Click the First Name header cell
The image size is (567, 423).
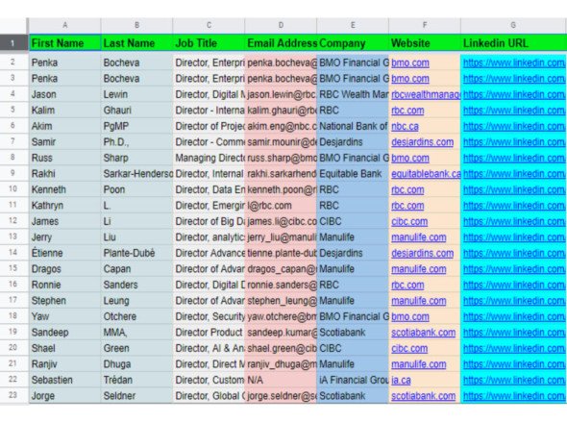[64, 43]
